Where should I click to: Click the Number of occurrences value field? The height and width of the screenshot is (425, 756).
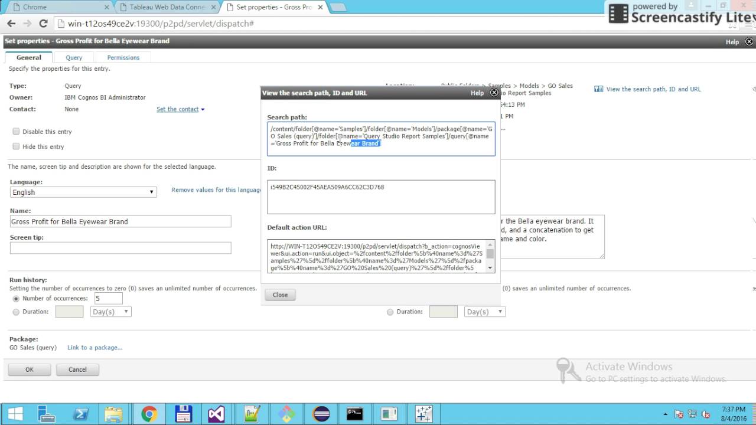click(x=108, y=299)
